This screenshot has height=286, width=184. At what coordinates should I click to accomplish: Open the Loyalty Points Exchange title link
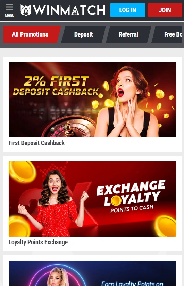coord(38,242)
